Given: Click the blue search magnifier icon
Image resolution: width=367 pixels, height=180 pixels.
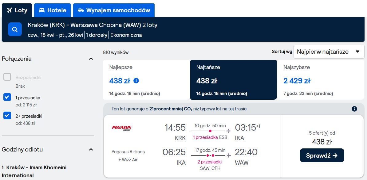Looking at the screenshot, I should [x=15, y=29].
